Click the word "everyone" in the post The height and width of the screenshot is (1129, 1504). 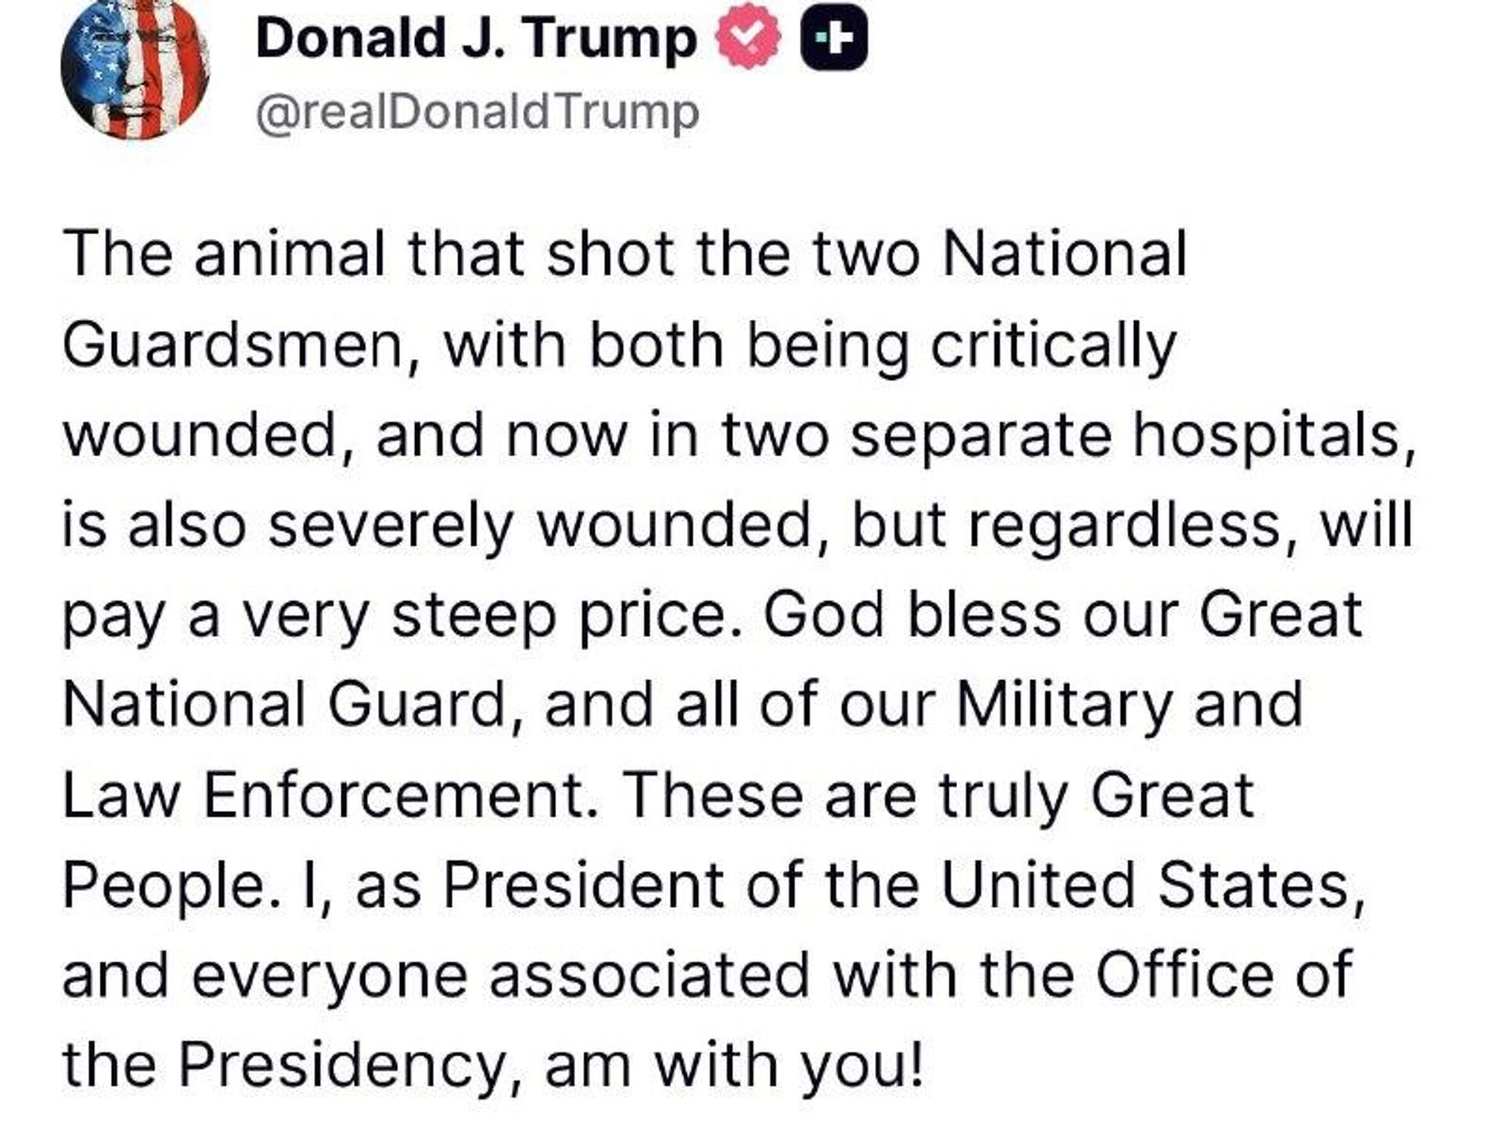click(x=328, y=975)
